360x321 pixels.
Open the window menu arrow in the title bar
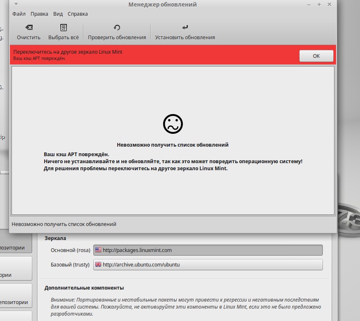point(16,5)
